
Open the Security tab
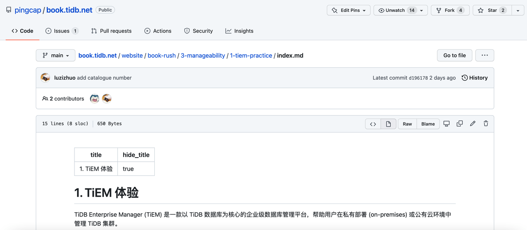coord(198,31)
